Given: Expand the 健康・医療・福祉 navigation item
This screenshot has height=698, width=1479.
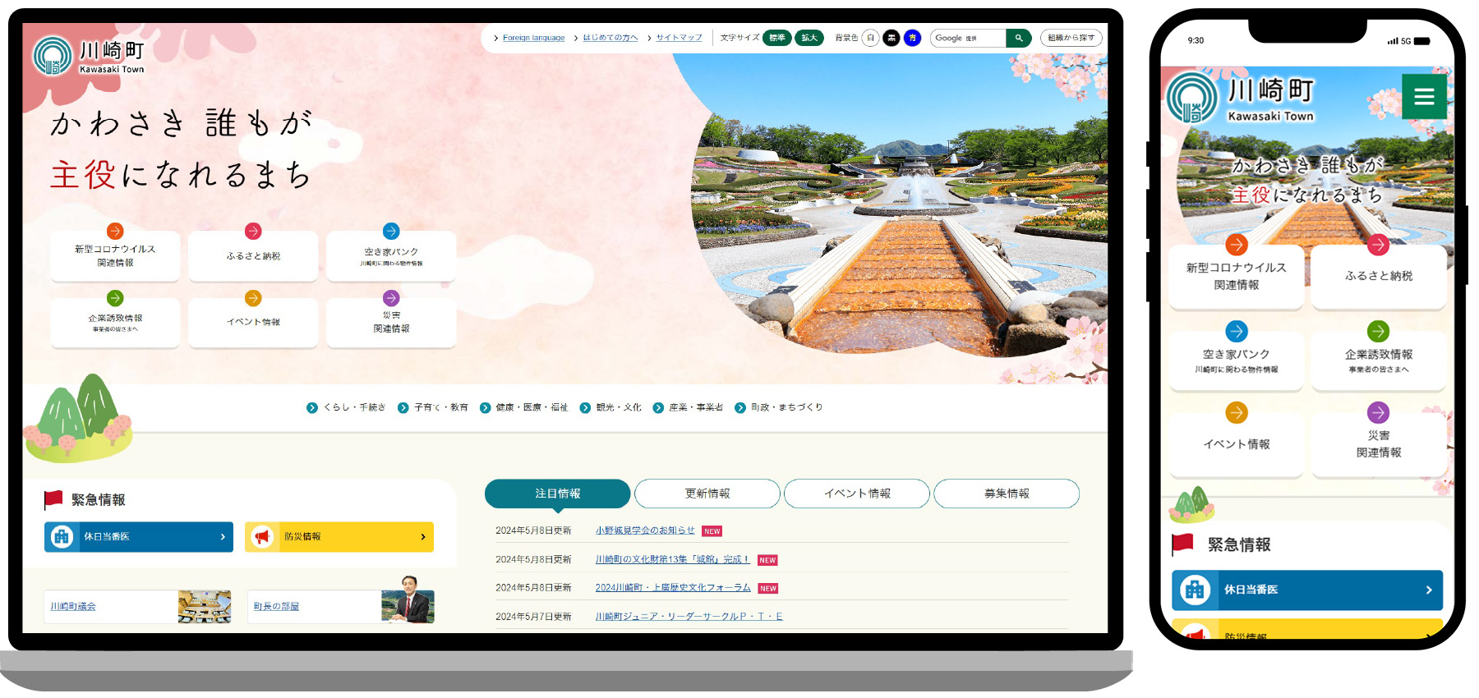Looking at the screenshot, I should click(524, 407).
